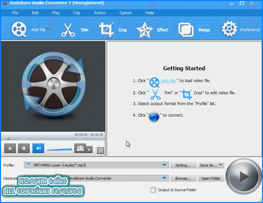This screenshot has height=203, width=263.
Task: Open the File menu
Action: (15, 13)
